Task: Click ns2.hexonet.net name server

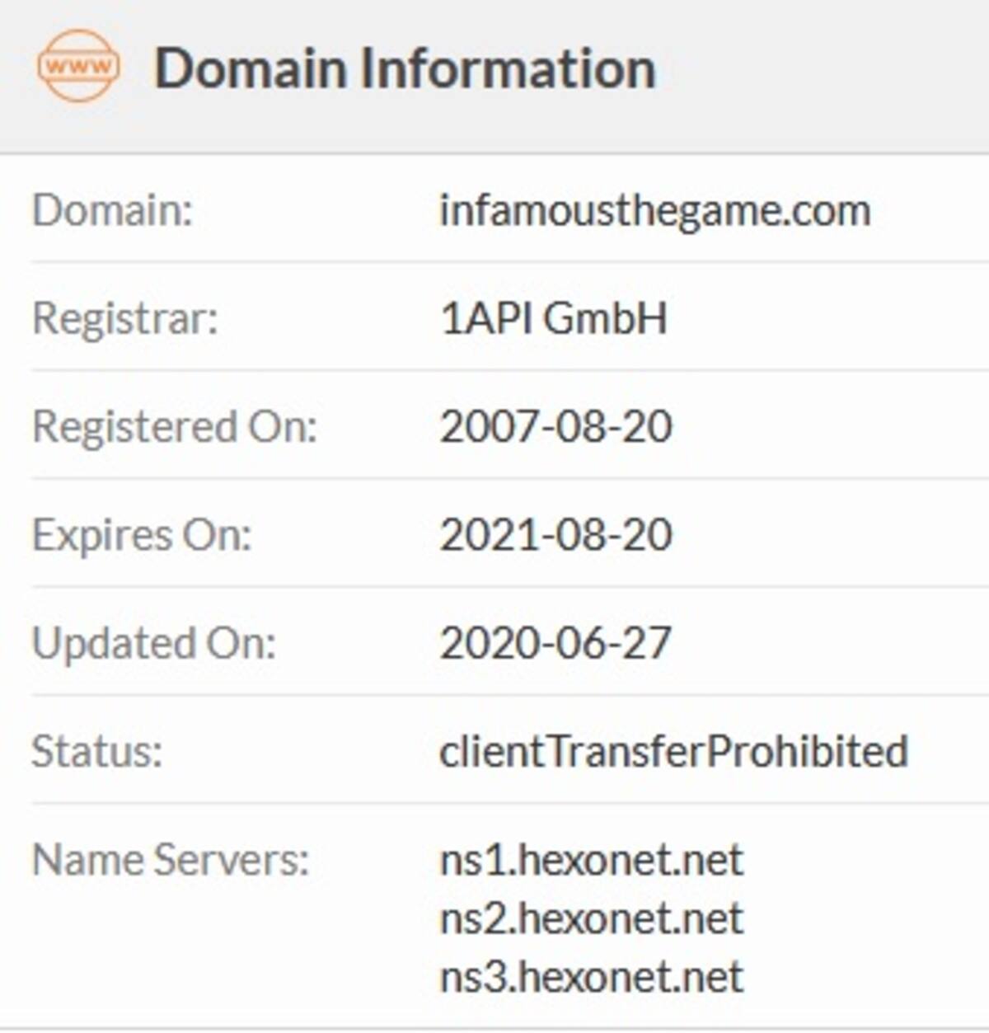Action: (592, 918)
